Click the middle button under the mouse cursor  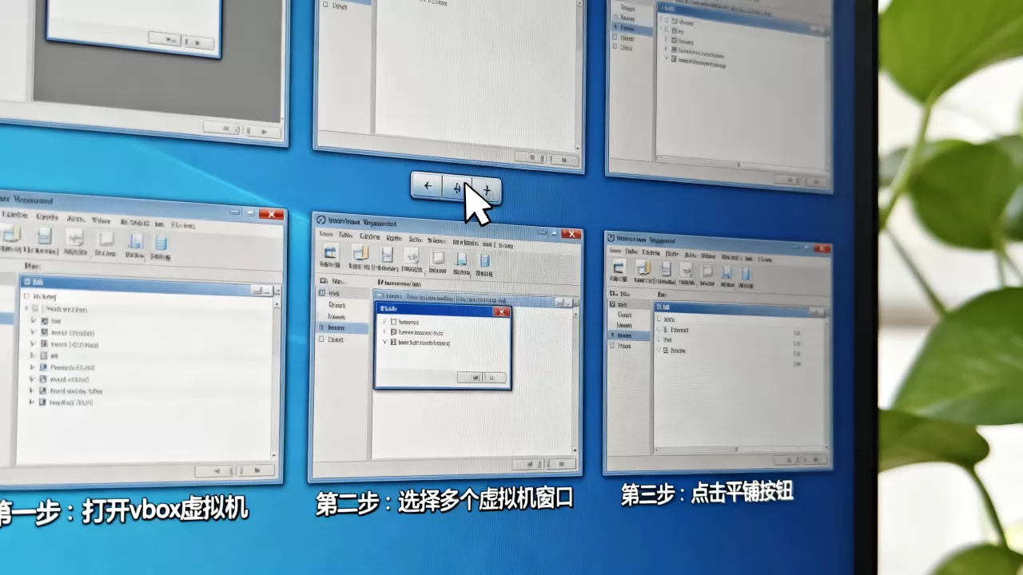[x=457, y=188]
